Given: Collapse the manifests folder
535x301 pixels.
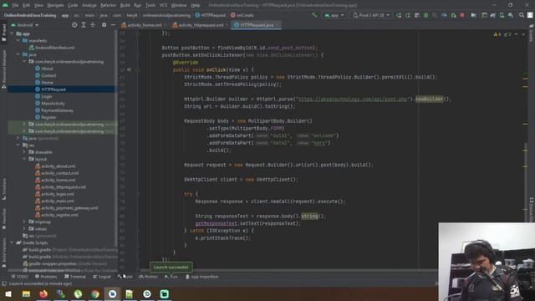Looking at the screenshot, I should (18, 41).
